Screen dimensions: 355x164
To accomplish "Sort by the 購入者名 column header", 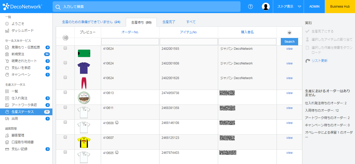I will (x=247, y=32).
